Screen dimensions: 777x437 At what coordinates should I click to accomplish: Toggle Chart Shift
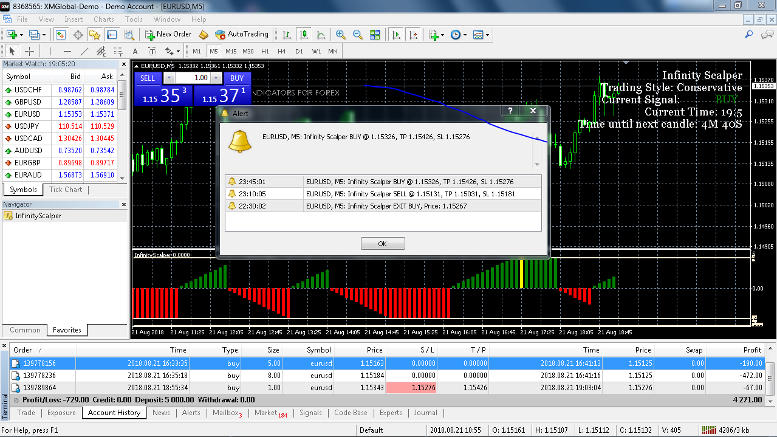[x=413, y=35]
